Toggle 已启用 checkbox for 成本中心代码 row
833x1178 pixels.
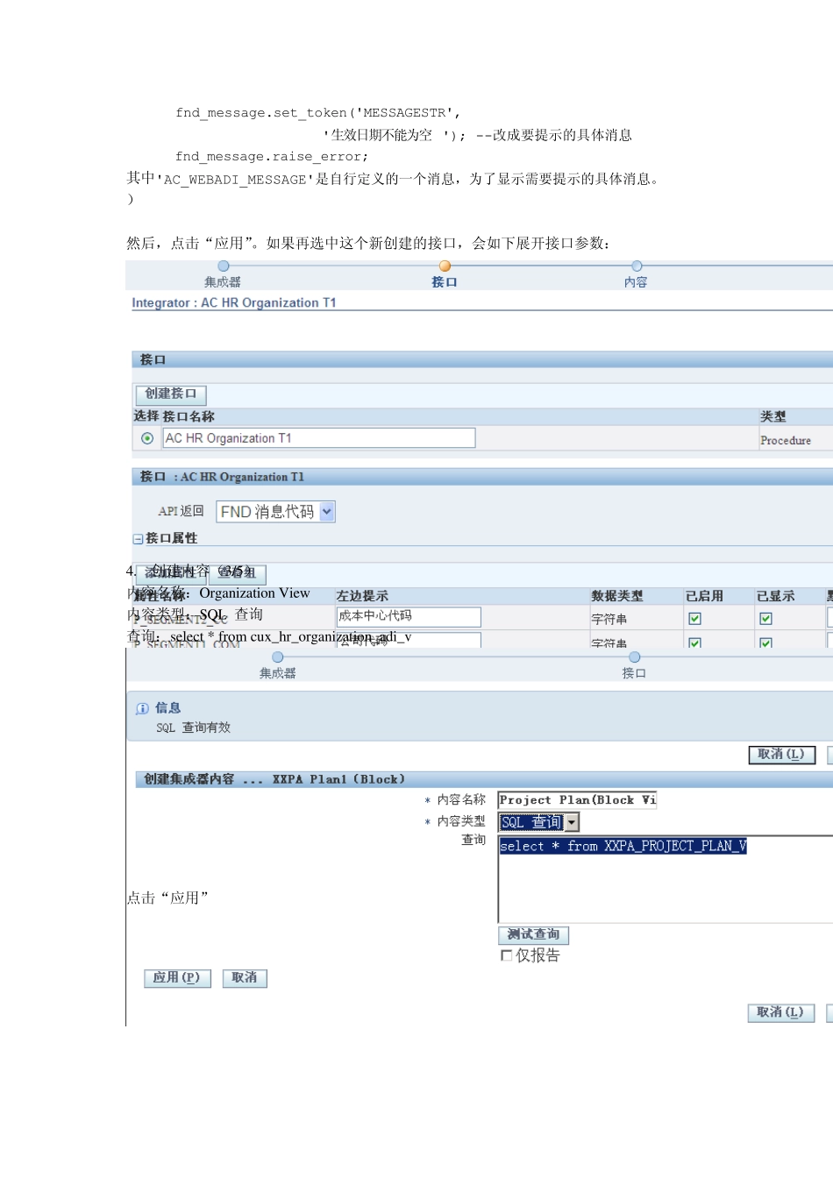pos(694,619)
